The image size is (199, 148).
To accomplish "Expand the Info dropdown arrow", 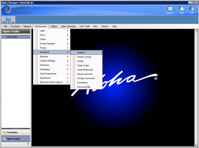I will [x=197, y=10].
